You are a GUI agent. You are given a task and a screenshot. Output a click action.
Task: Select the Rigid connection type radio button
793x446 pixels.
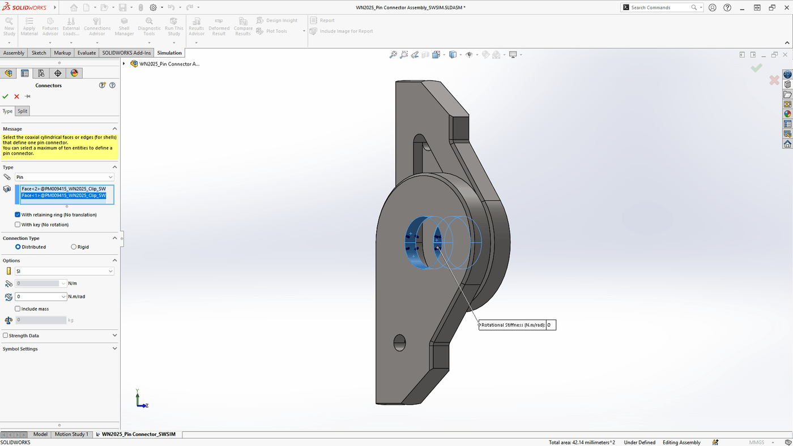coord(74,247)
